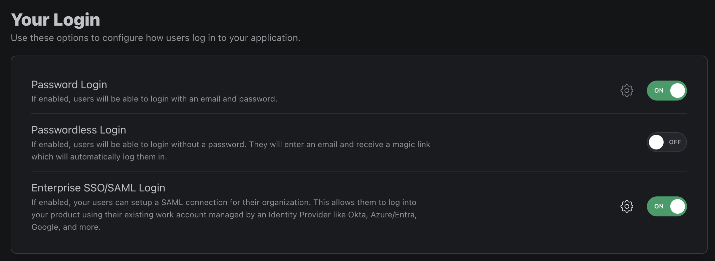Click the login options subtitle text

point(156,38)
